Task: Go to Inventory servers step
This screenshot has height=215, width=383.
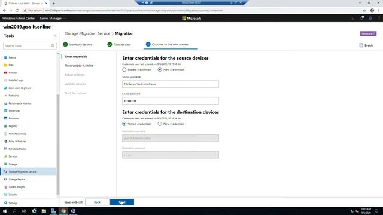Action: [78, 44]
